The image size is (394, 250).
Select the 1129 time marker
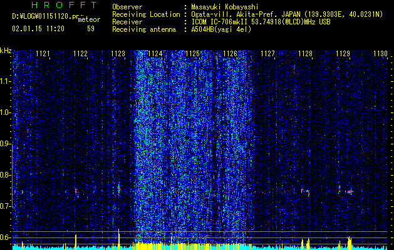click(343, 54)
